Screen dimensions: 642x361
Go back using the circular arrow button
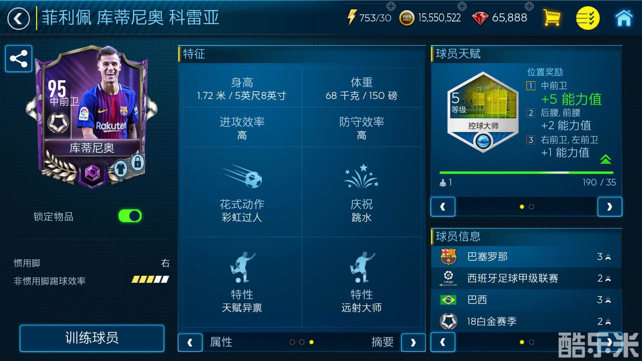pyautogui.click(x=18, y=19)
